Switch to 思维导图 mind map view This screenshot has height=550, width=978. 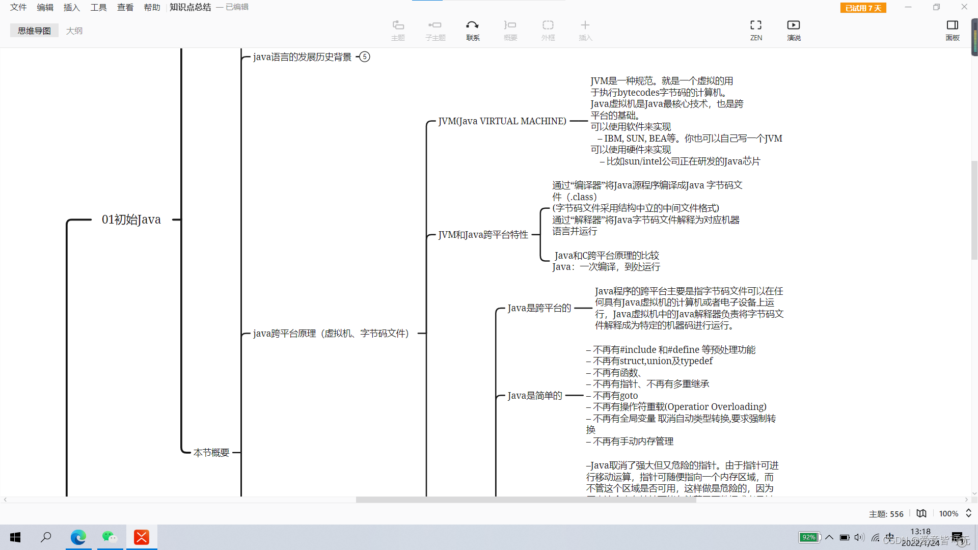coord(34,31)
